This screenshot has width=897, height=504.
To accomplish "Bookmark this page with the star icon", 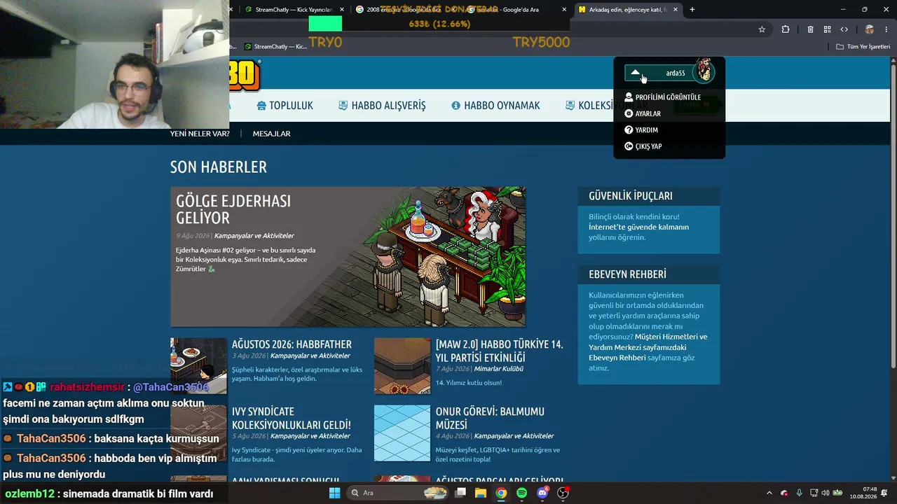I will coord(762,29).
